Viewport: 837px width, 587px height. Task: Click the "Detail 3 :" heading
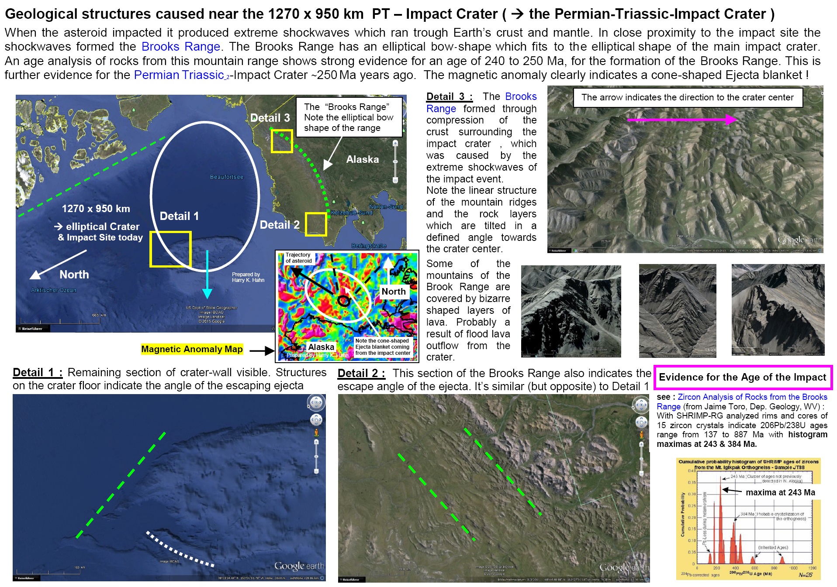click(450, 97)
